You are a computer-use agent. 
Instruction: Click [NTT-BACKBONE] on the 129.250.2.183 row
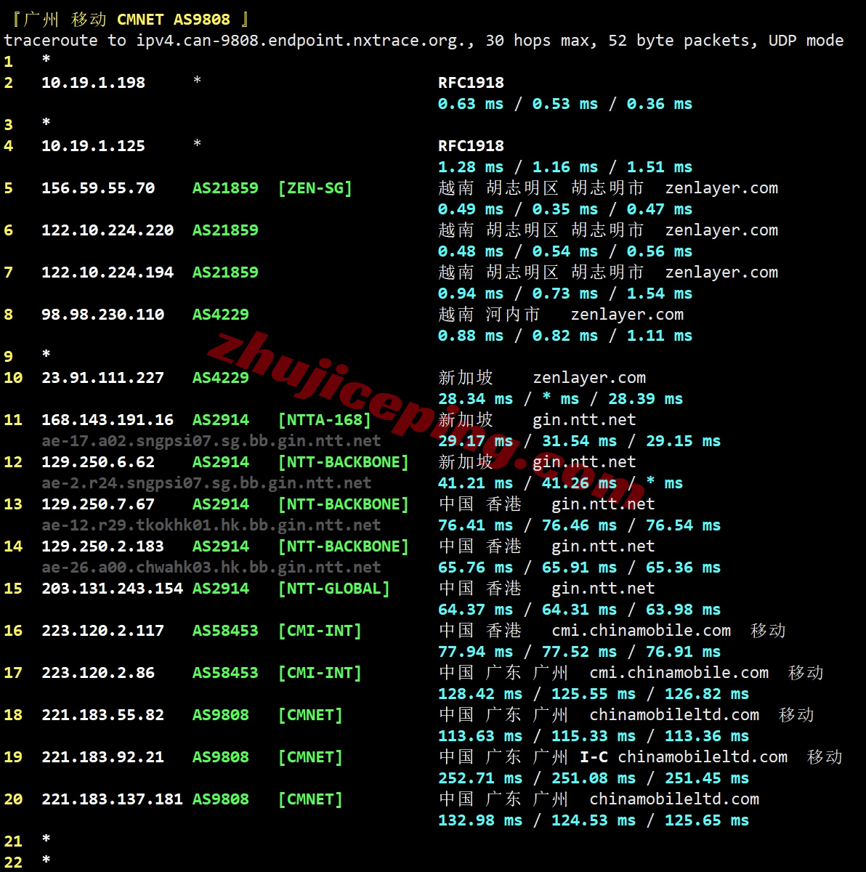tap(344, 546)
